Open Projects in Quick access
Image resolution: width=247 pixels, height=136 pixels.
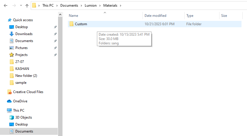(x=21, y=55)
